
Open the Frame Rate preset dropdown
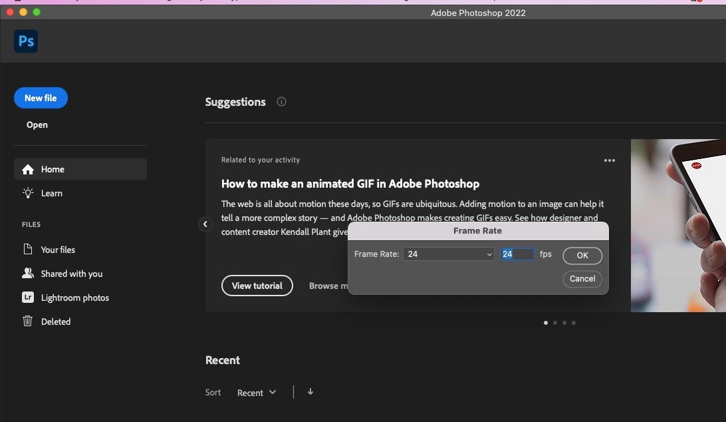449,254
